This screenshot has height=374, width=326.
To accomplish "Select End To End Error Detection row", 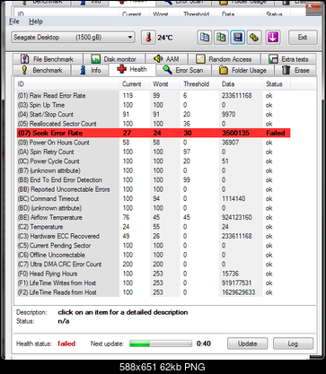I will (154, 179).
